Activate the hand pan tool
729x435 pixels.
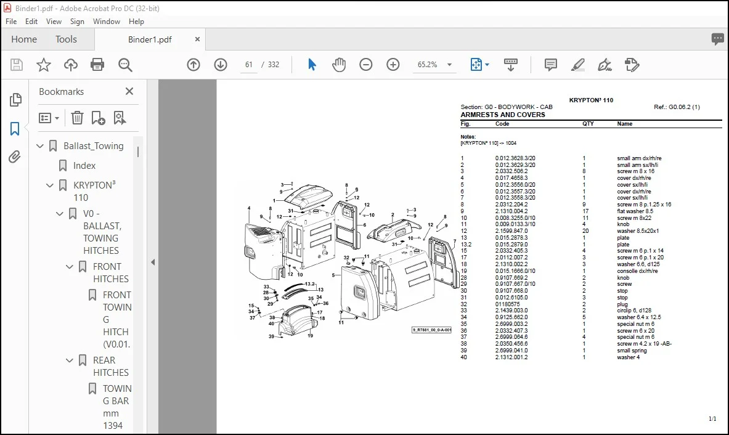tap(339, 65)
